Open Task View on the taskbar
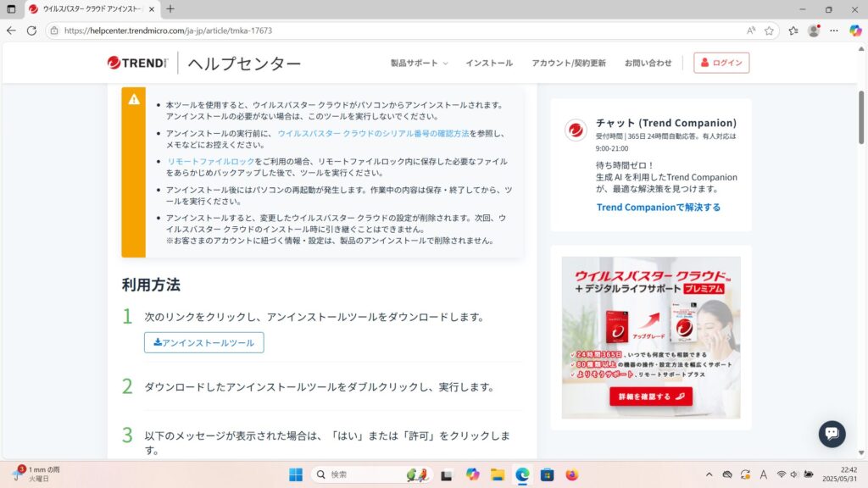The width and height of the screenshot is (868, 488). point(446,474)
